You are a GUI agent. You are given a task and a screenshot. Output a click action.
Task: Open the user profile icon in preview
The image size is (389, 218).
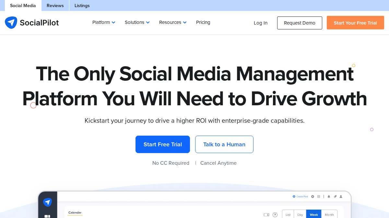(341, 196)
